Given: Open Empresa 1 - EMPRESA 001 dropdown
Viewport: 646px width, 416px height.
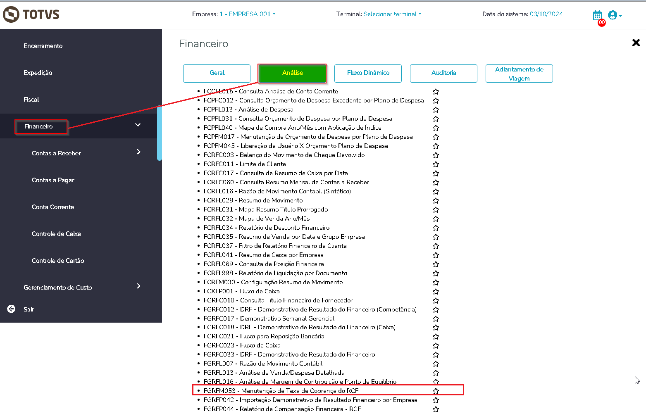Looking at the screenshot, I should (247, 14).
